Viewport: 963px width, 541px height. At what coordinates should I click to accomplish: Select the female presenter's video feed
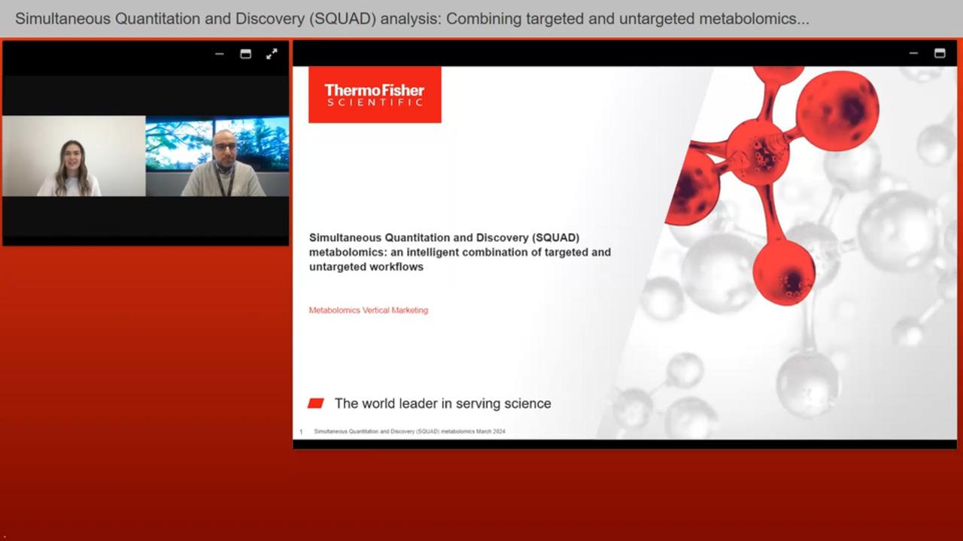coord(74,156)
